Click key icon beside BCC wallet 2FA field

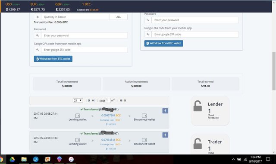click(x=148, y=35)
